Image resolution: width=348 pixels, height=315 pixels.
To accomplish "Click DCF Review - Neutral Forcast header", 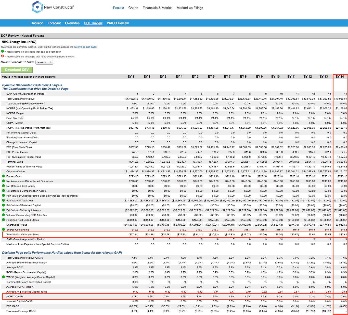I will [22, 36].
